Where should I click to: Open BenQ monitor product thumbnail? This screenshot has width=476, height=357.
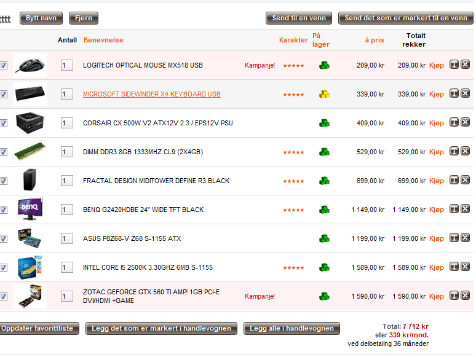[x=30, y=209]
